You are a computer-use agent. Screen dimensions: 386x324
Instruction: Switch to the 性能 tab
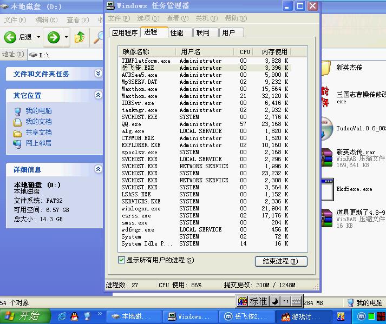177,32
